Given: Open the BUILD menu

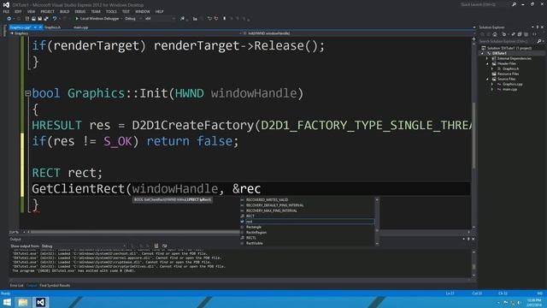Looking at the screenshot, I should tap(65, 11).
